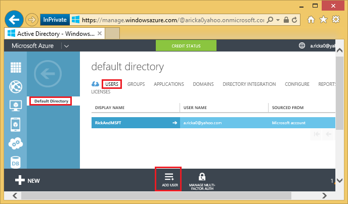Go back with the browser back arrow
348x204 pixels.
click(14, 20)
